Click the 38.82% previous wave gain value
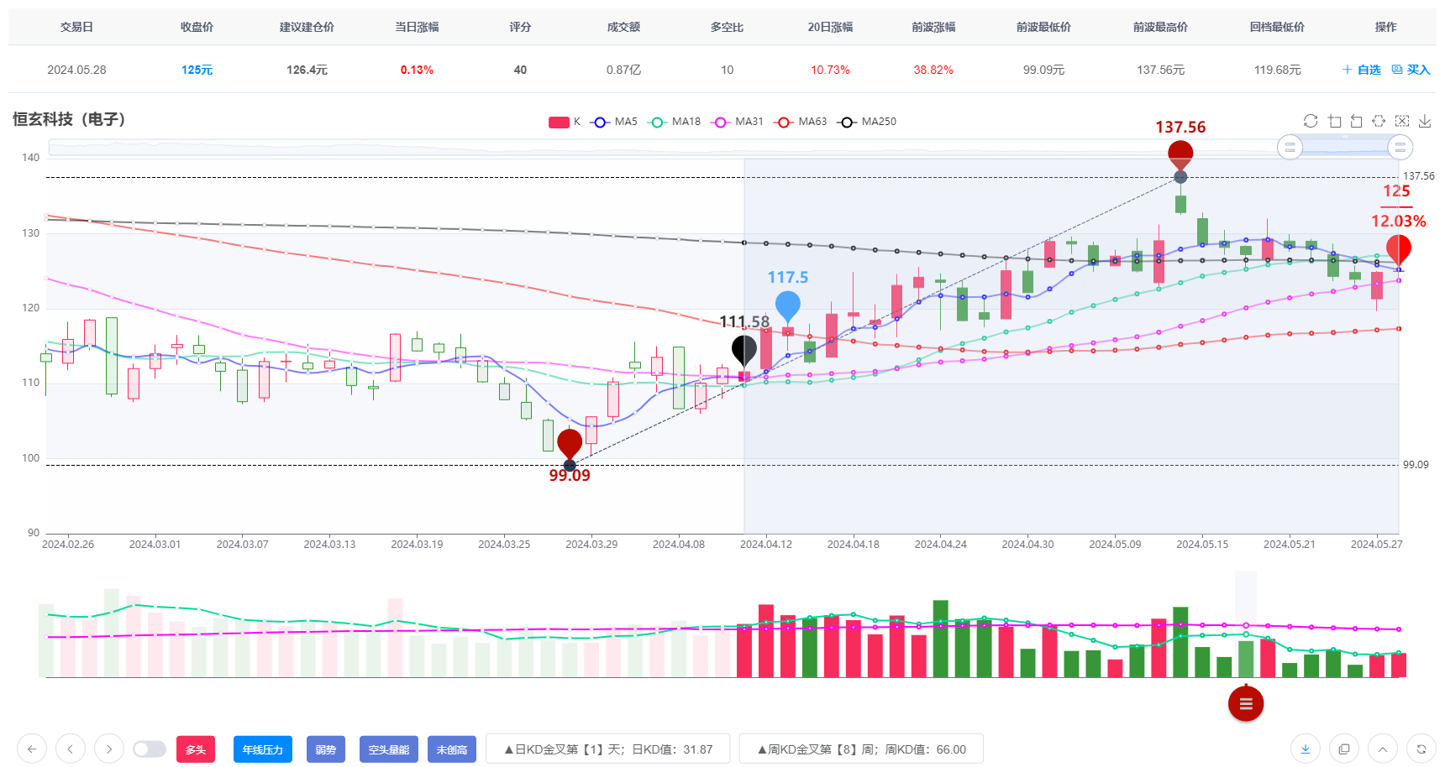1445x767 pixels. click(933, 70)
